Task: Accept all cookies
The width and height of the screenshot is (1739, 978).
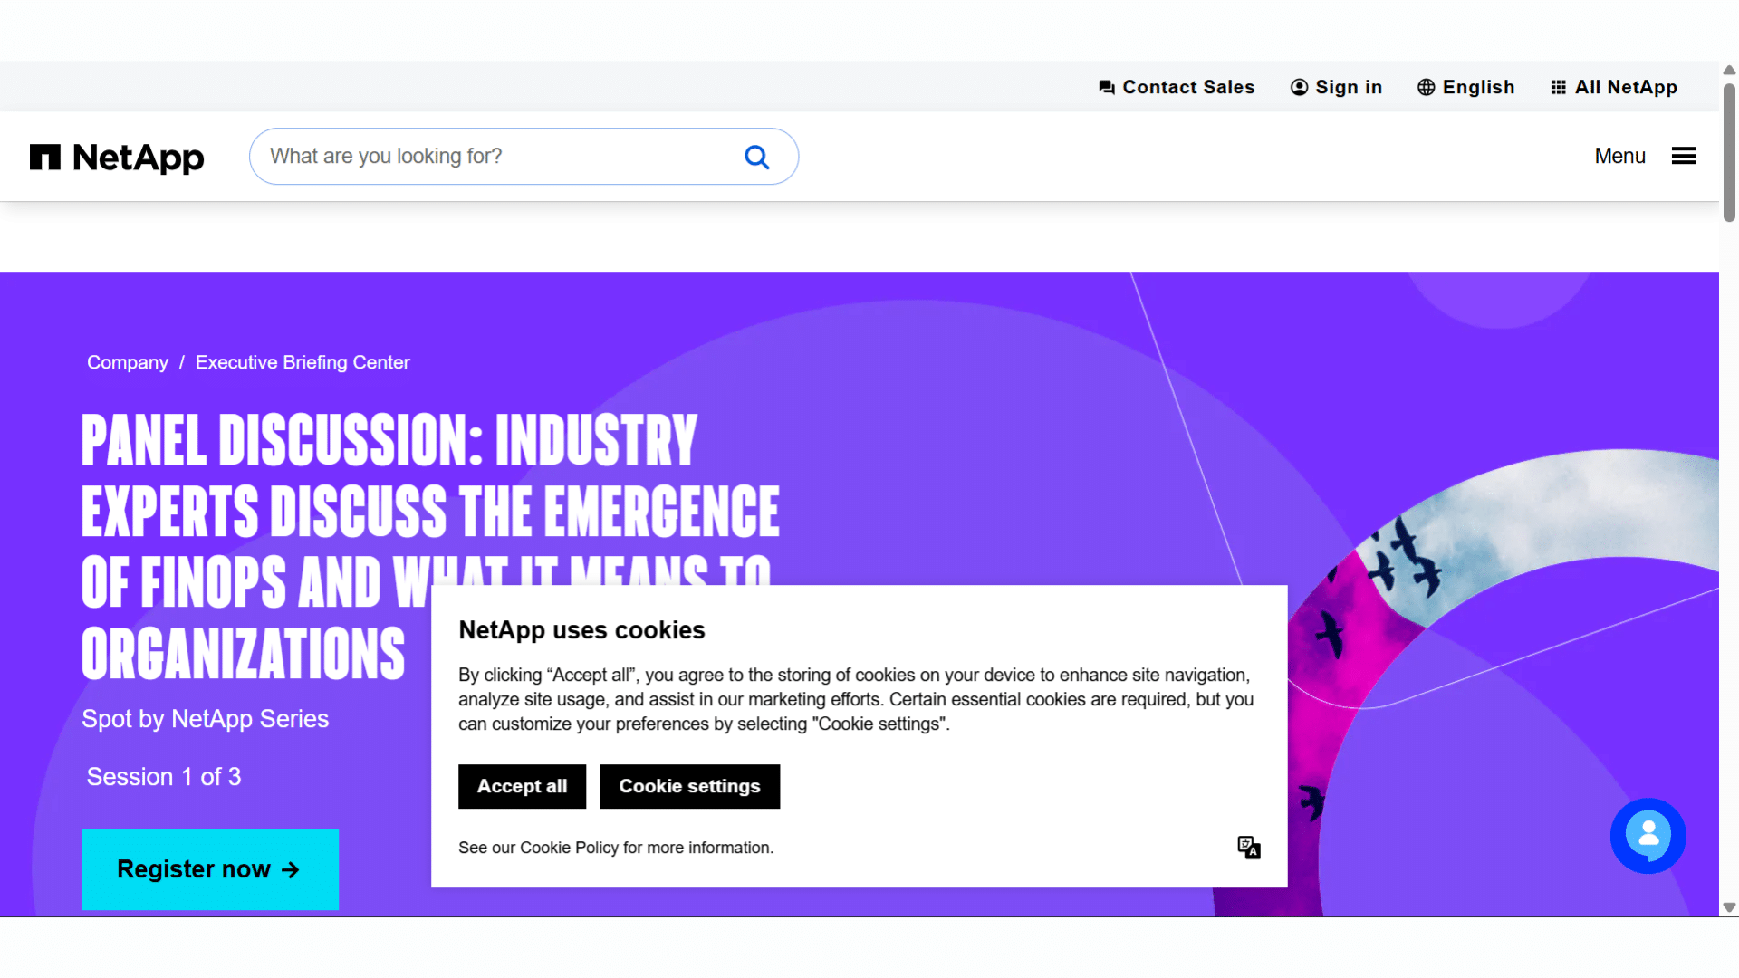Action: pos(522,786)
